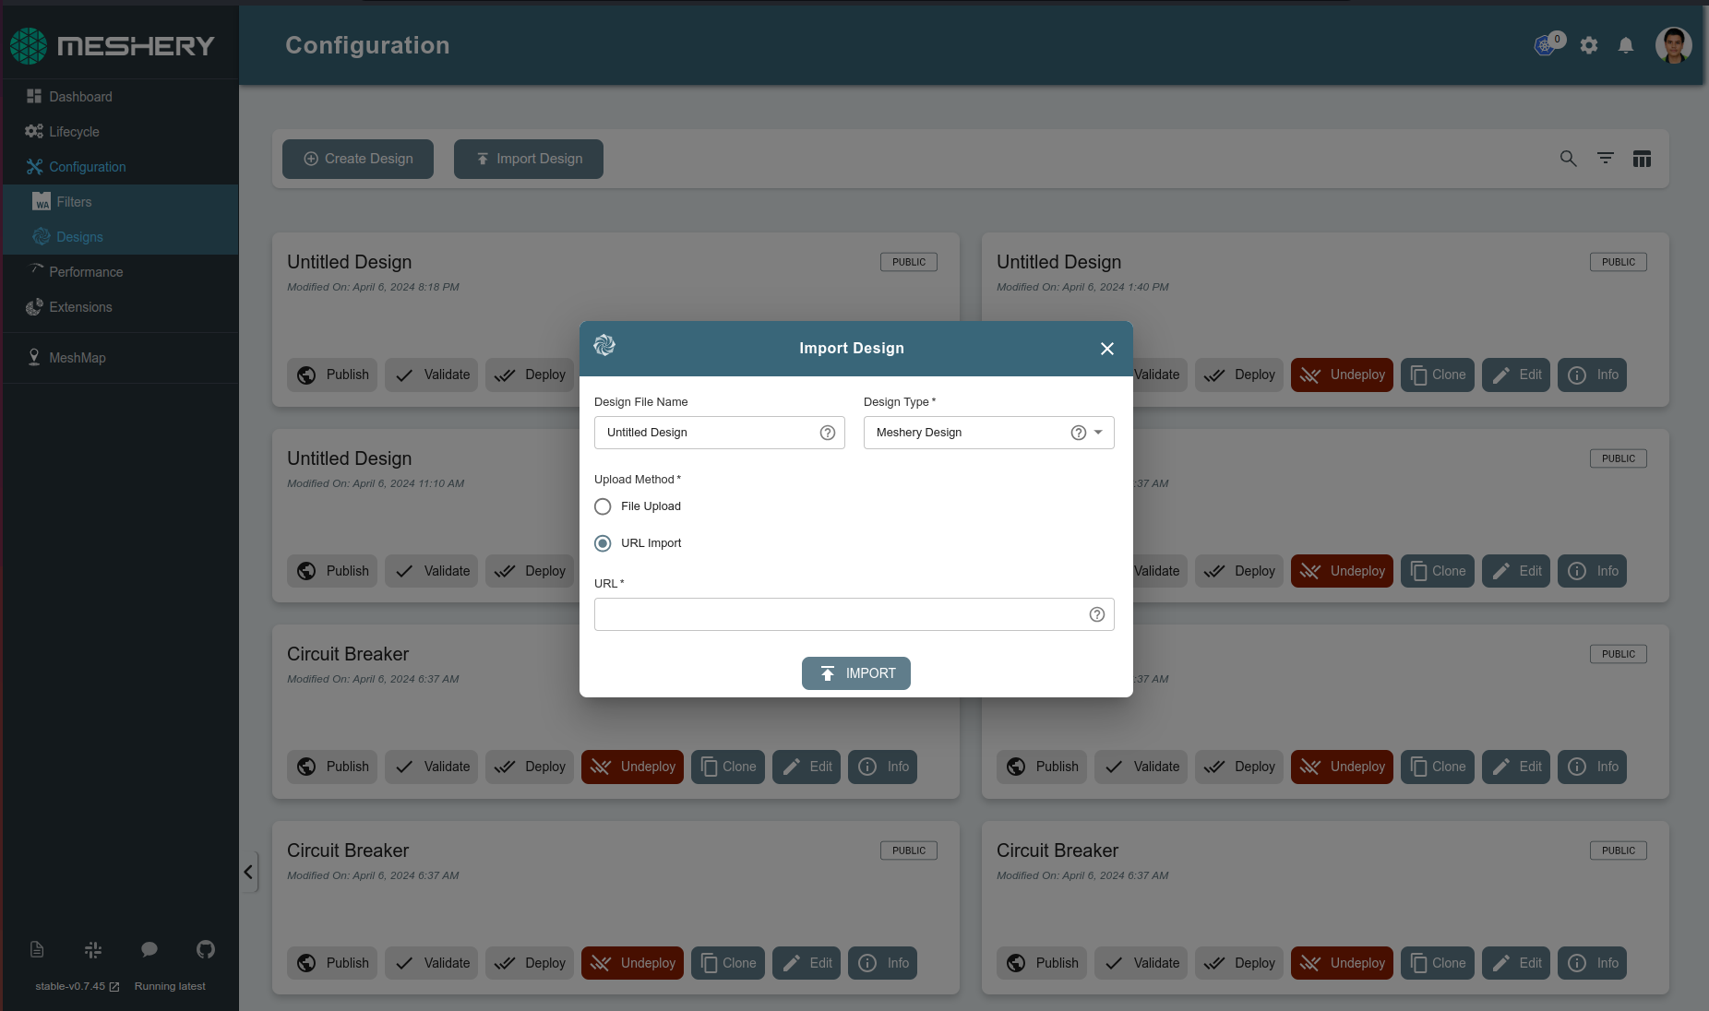
Task: Close the Import Design dialog
Action: (1106, 349)
